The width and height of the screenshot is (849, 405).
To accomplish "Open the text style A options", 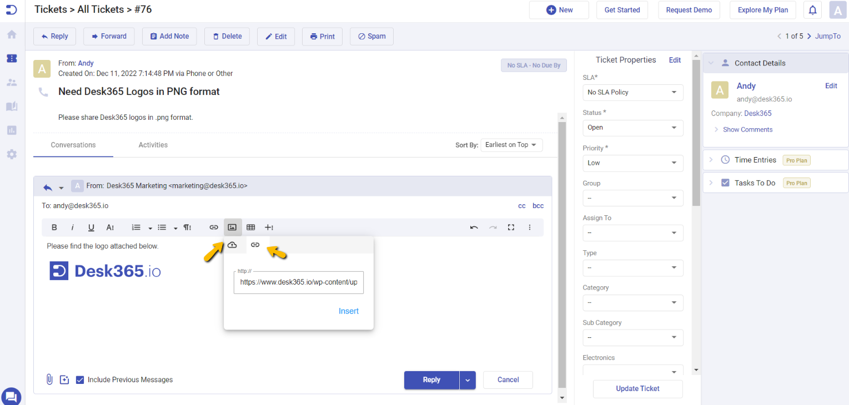I will [x=110, y=227].
